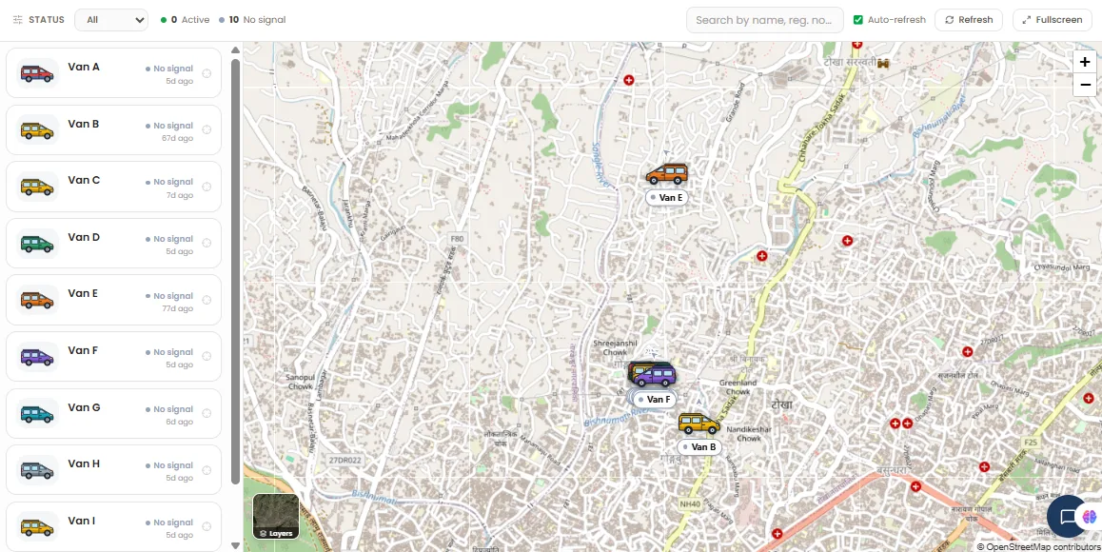Select the Van D name in list
The height and width of the screenshot is (552, 1102).
pos(84,237)
